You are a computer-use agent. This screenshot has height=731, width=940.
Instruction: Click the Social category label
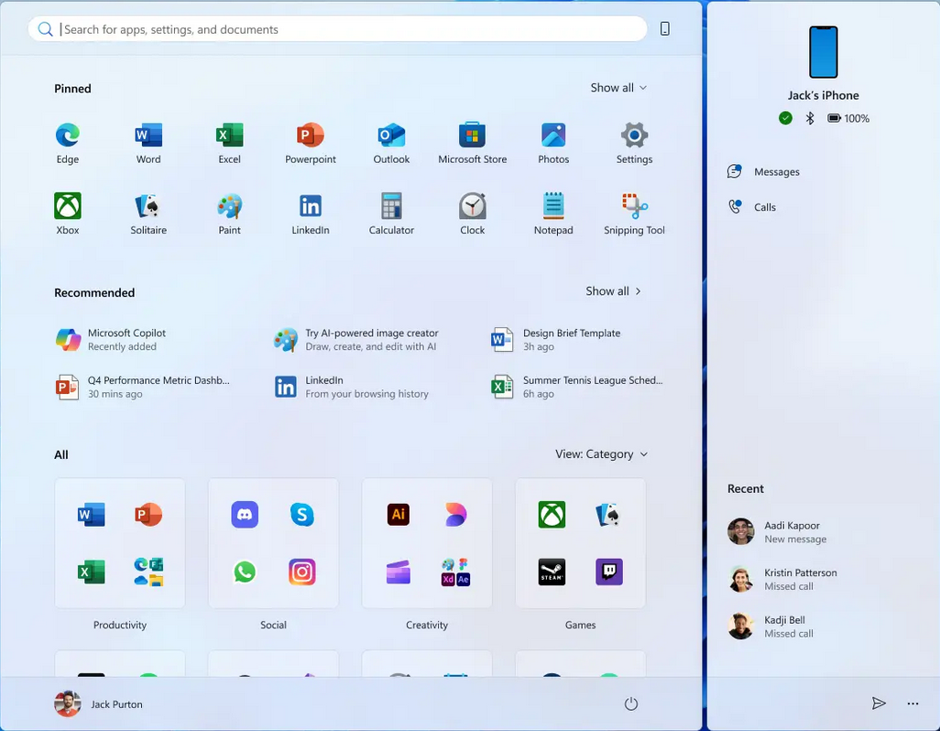(273, 625)
